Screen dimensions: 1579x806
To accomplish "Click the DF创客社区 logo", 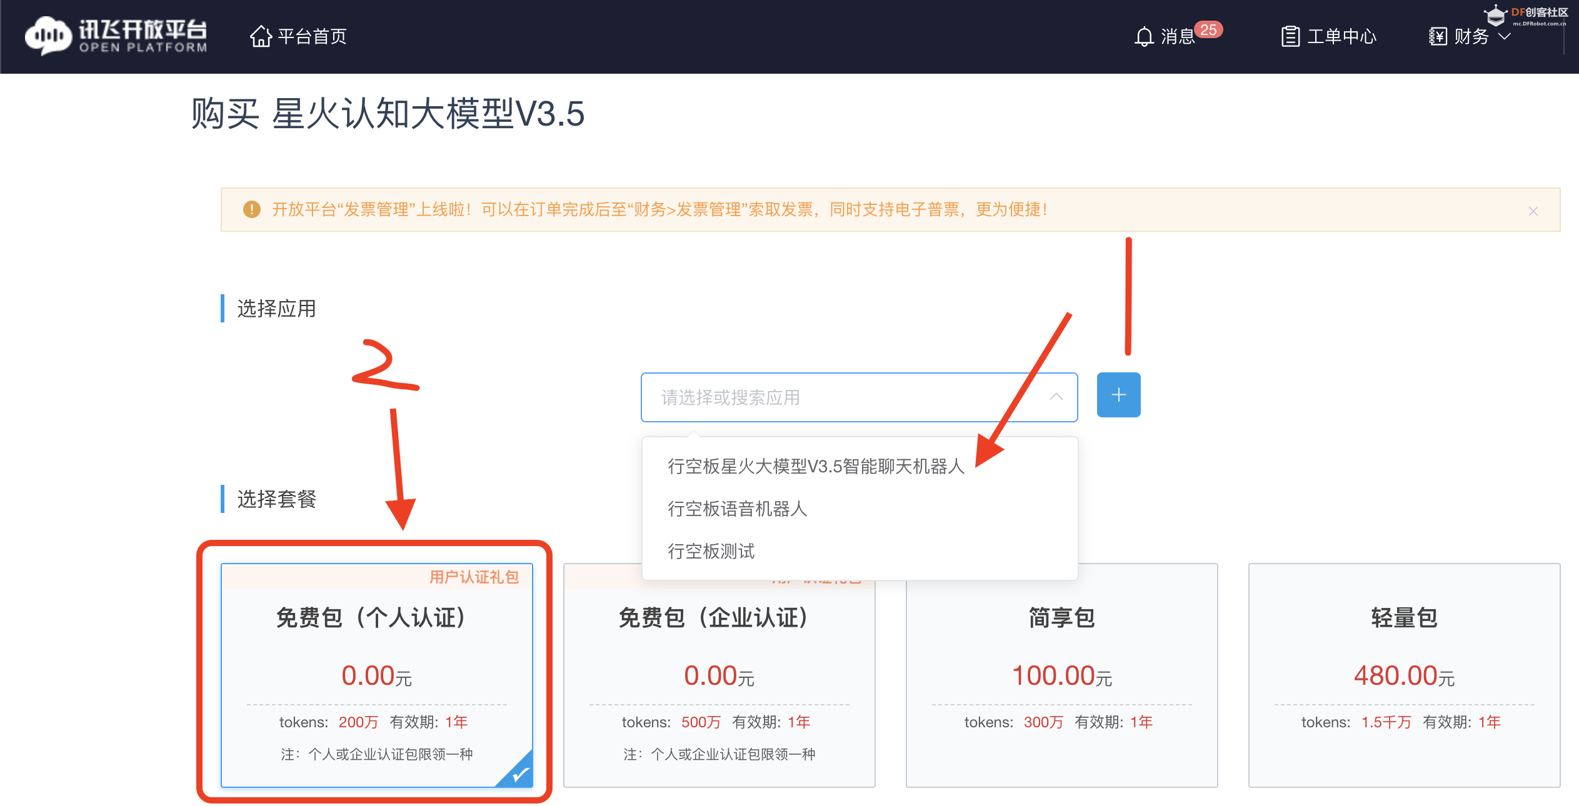I will 1526,15.
